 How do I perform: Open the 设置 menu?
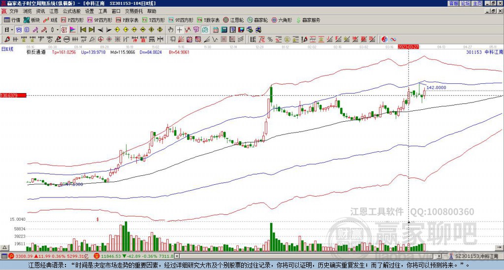coord(90,11)
